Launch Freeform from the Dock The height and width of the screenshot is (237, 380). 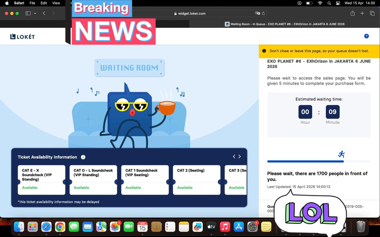tap(198, 227)
